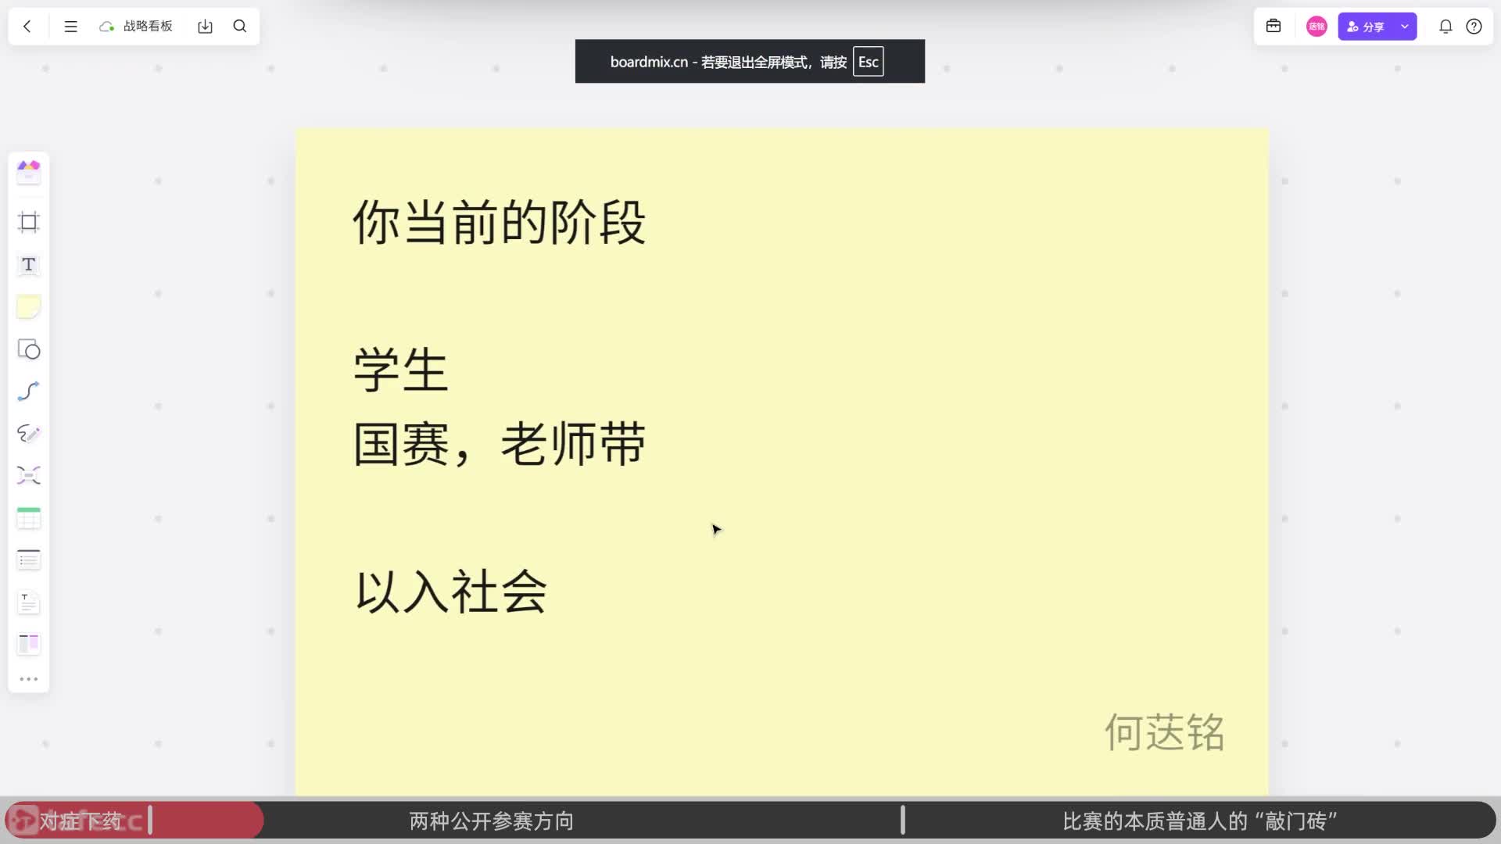Viewport: 1501px width, 844px height.
Task: Select the Frame tool in sidebar
Action: (x=29, y=223)
